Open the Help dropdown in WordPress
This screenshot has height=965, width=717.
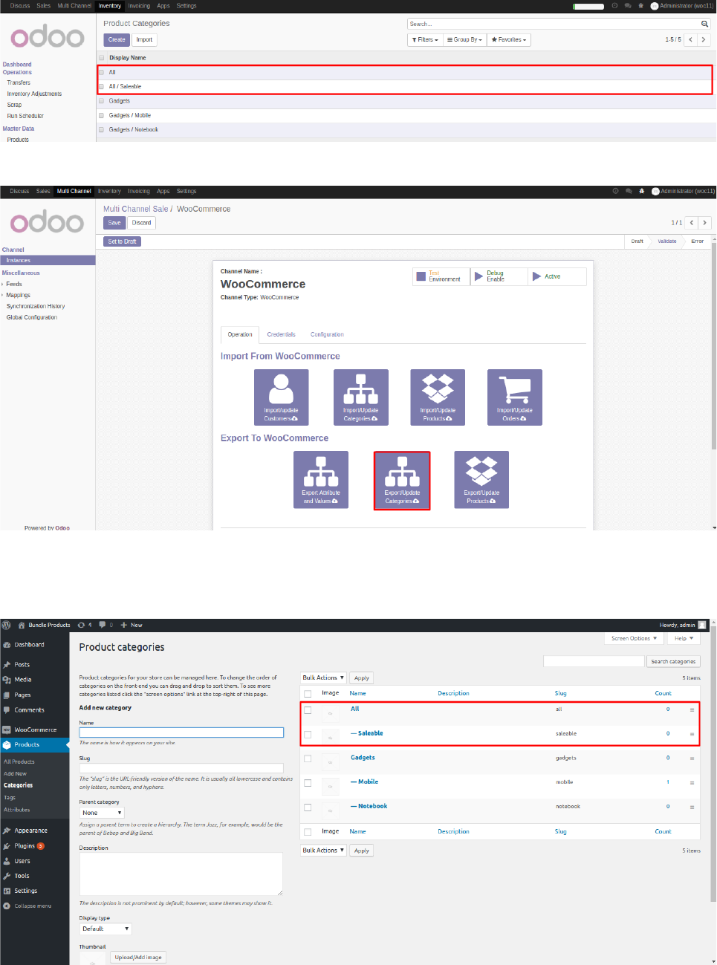coord(684,638)
